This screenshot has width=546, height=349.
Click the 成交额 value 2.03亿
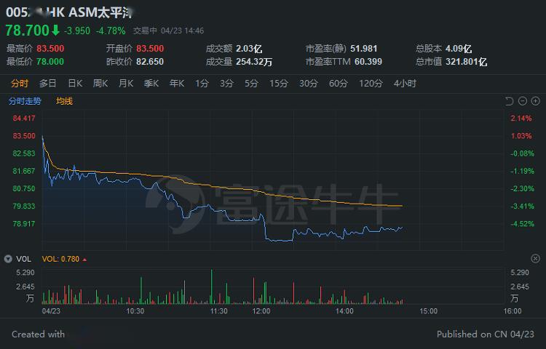click(249, 48)
